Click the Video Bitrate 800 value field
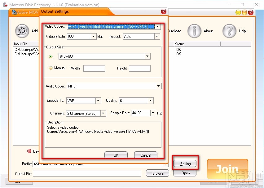This screenshot has height=188, width=264. (79, 36)
